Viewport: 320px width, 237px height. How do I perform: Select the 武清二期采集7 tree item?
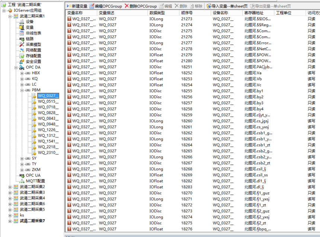click(x=32, y=221)
